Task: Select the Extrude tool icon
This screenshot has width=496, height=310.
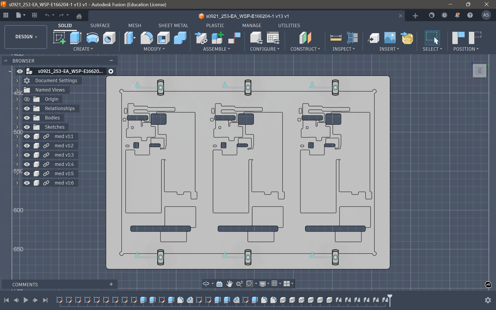Action: point(76,38)
